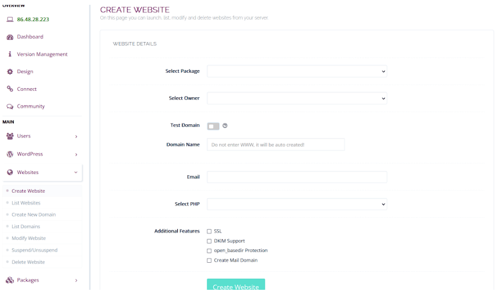Select Modify Website menu item
Screen dimensions: 499x297
(28, 238)
